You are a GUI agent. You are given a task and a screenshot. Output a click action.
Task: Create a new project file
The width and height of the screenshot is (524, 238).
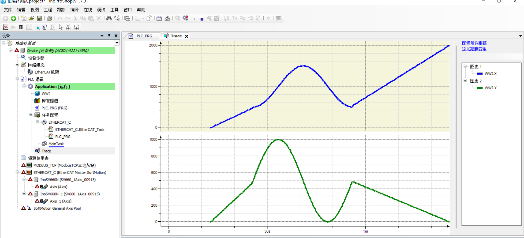pyautogui.click(x=24, y=18)
